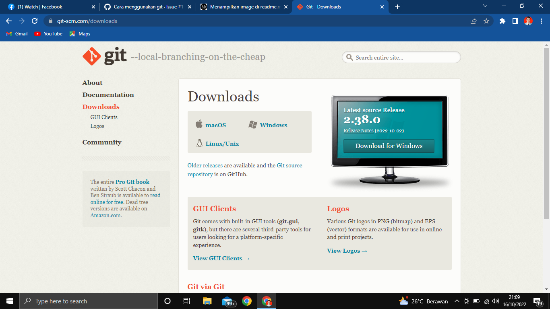Open Task View on the taskbar
The image size is (550, 309).
point(187,301)
